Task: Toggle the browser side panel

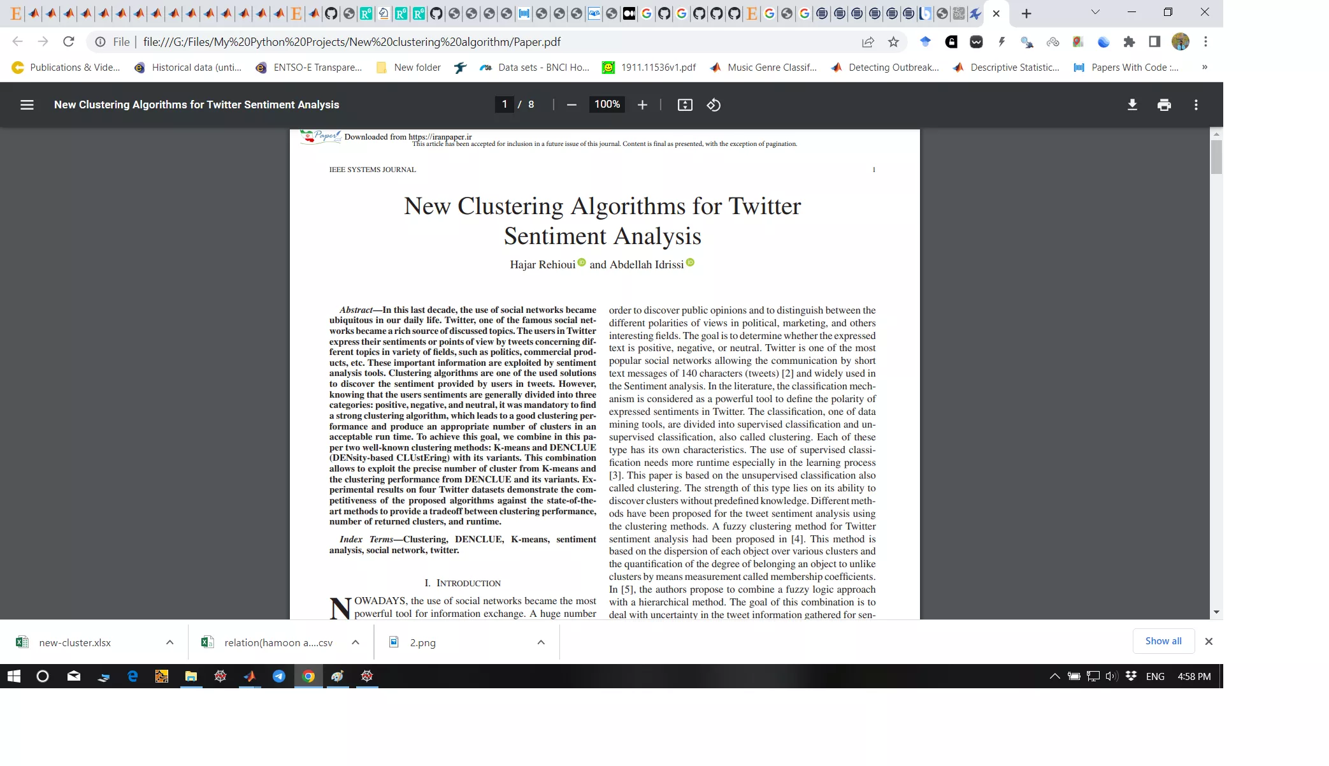Action: (x=1154, y=41)
